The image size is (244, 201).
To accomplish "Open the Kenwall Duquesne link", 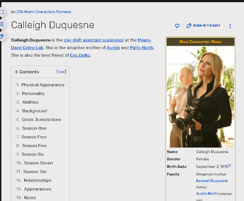I will point(212,181).
